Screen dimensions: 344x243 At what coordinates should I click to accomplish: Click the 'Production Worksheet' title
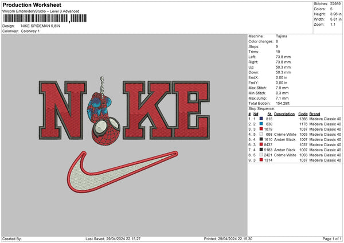(32, 5)
